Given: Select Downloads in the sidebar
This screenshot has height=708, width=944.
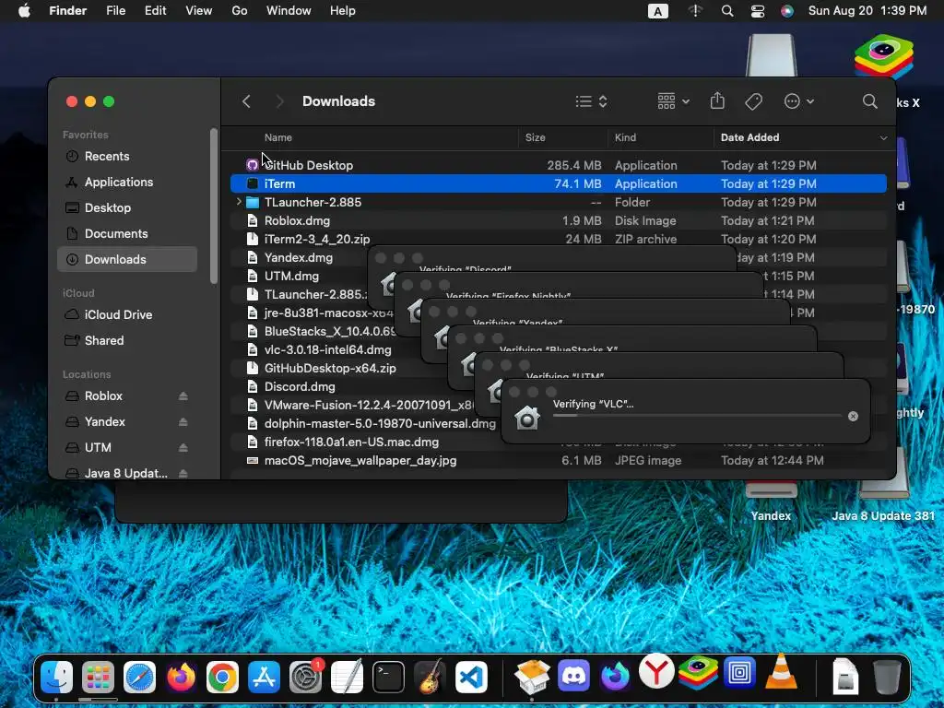Looking at the screenshot, I should tap(127, 259).
